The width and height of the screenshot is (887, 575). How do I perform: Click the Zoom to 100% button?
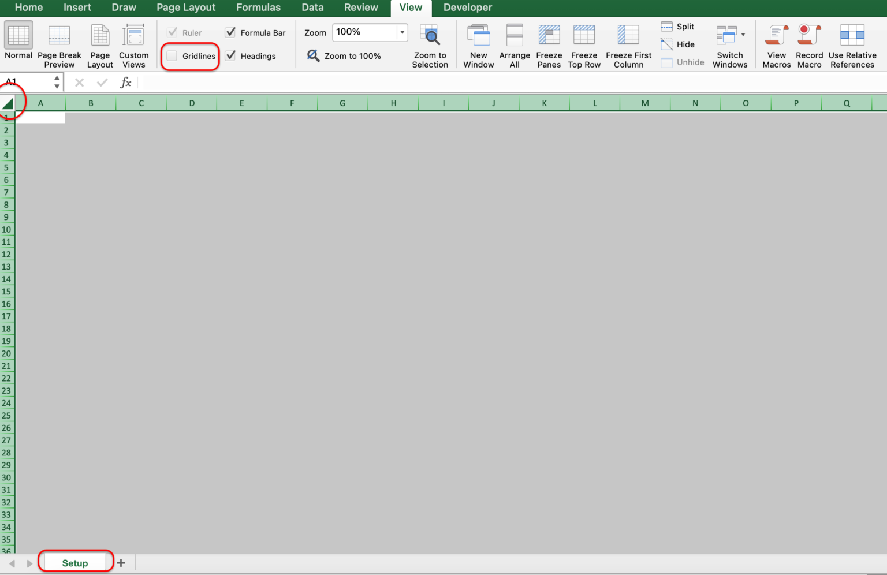[345, 55]
